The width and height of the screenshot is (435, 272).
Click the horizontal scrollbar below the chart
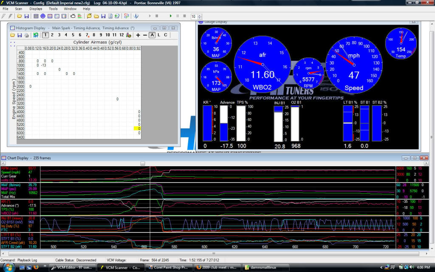[x=214, y=253]
